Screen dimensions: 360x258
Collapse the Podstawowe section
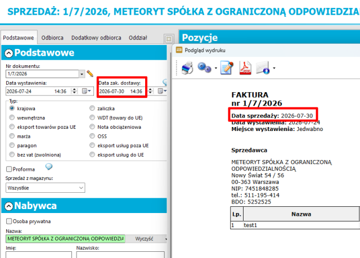click(9, 53)
